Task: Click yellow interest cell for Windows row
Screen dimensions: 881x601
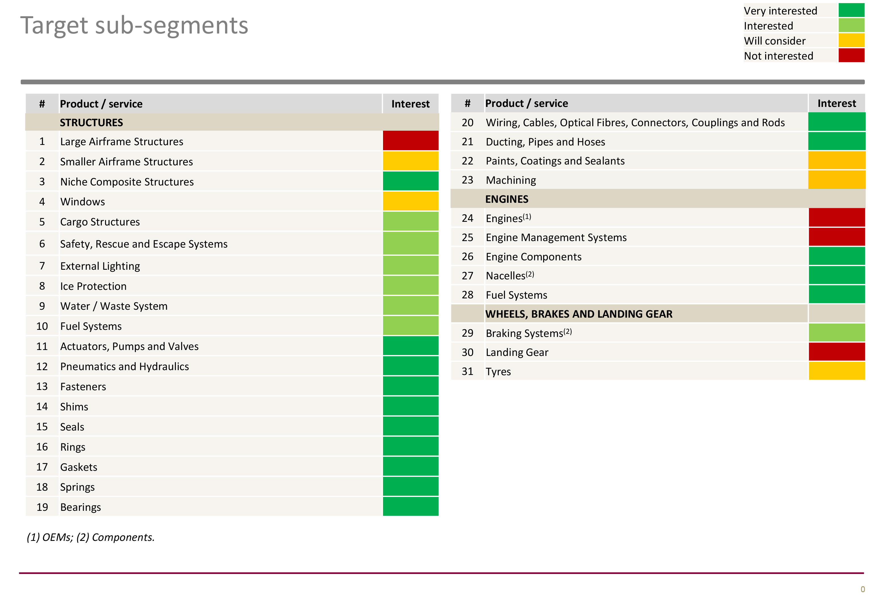Action: pos(411,201)
